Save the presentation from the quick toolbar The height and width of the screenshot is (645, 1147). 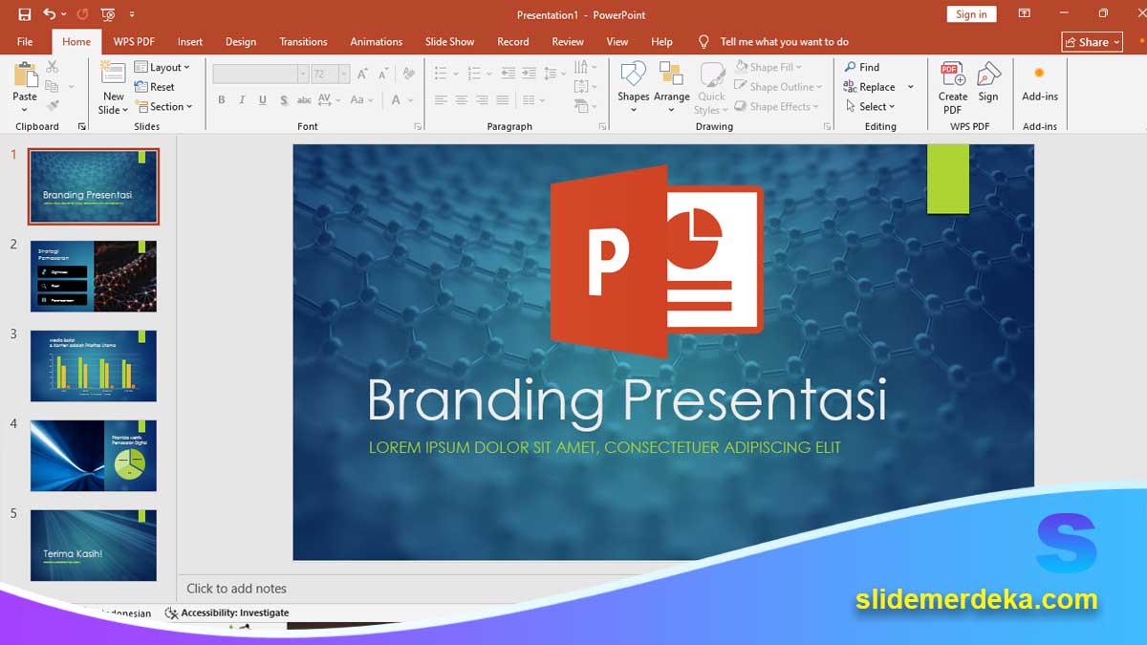coord(25,14)
